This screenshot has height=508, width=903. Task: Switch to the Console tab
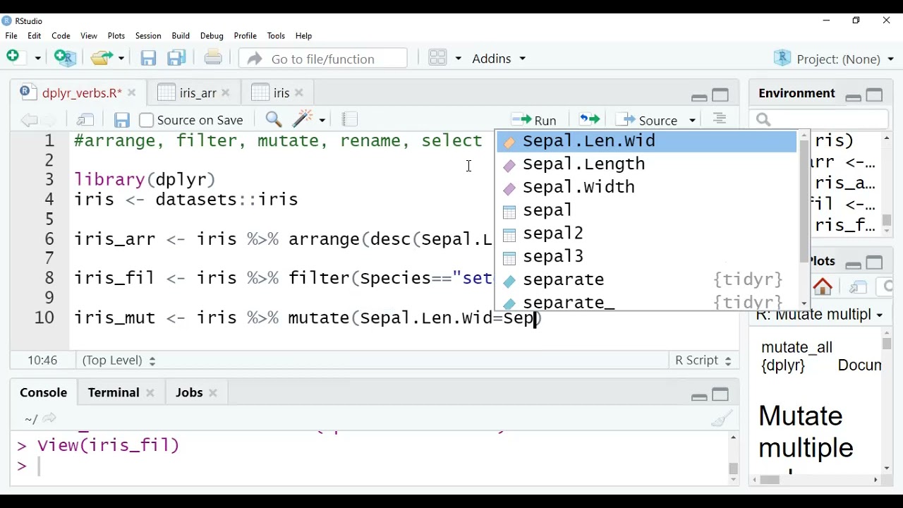[x=44, y=392]
